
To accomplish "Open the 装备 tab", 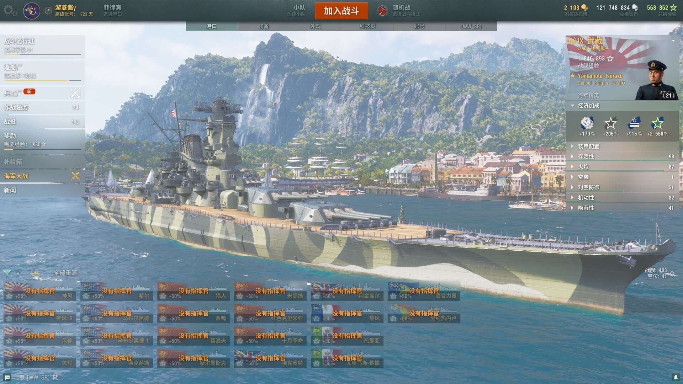I will (264, 26).
